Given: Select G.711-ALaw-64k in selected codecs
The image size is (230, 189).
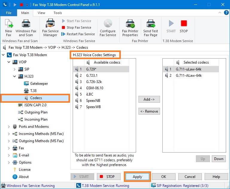Looking at the screenshot, I should tap(191, 76).
